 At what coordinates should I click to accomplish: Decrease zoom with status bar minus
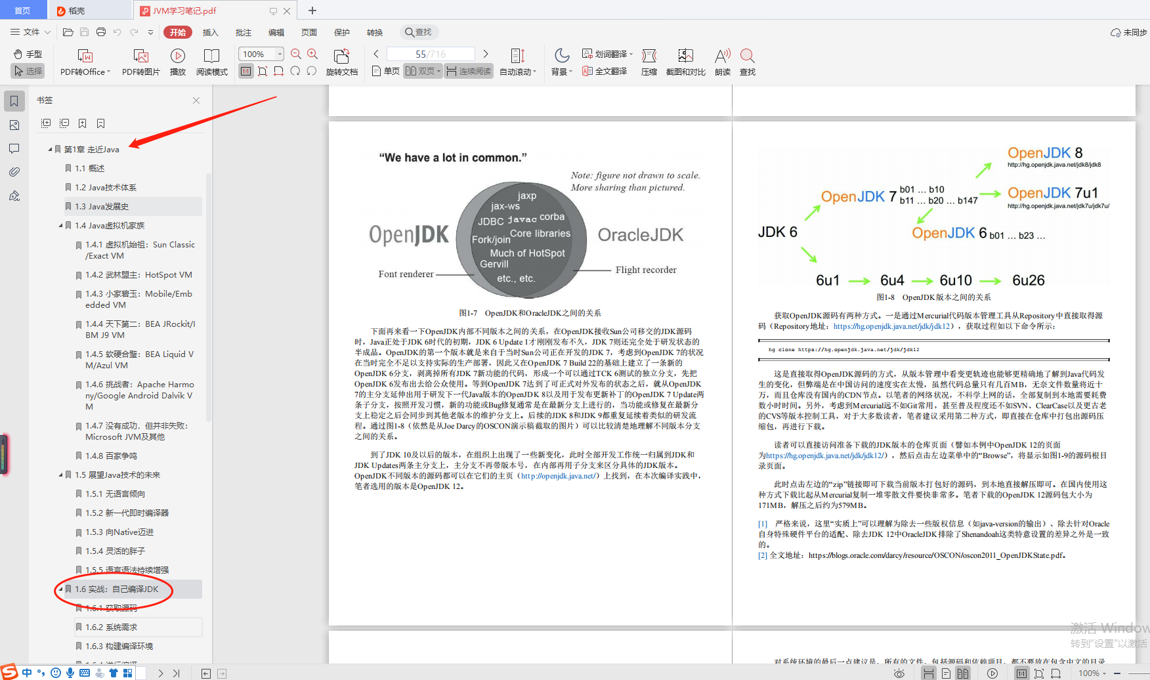point(1117,673)
